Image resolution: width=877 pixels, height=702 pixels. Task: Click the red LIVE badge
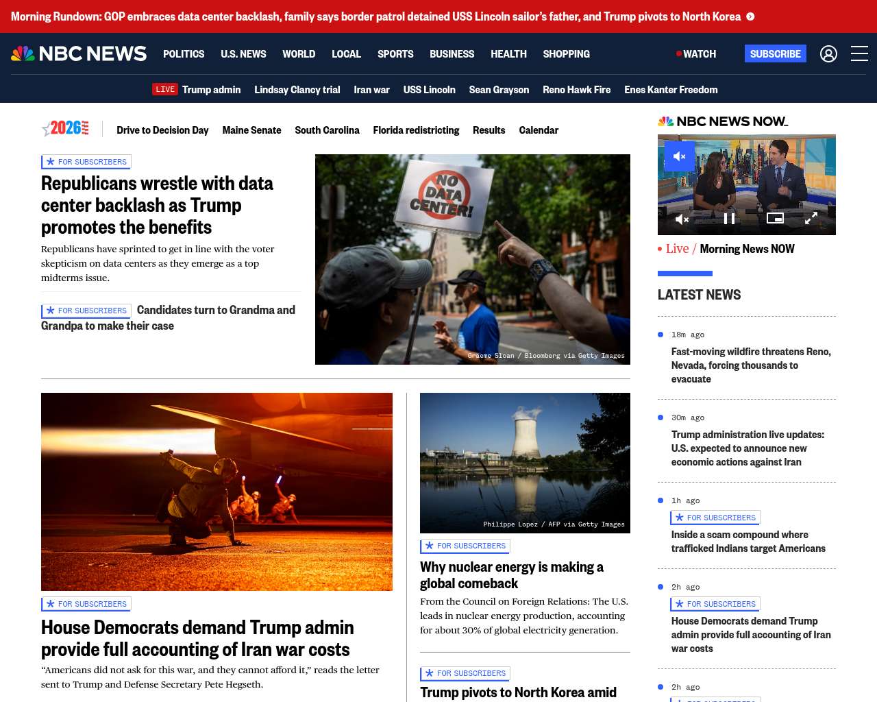tap(165, 89)
